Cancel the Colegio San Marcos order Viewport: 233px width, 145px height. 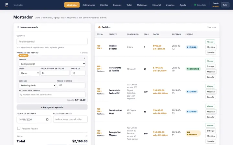211,141
